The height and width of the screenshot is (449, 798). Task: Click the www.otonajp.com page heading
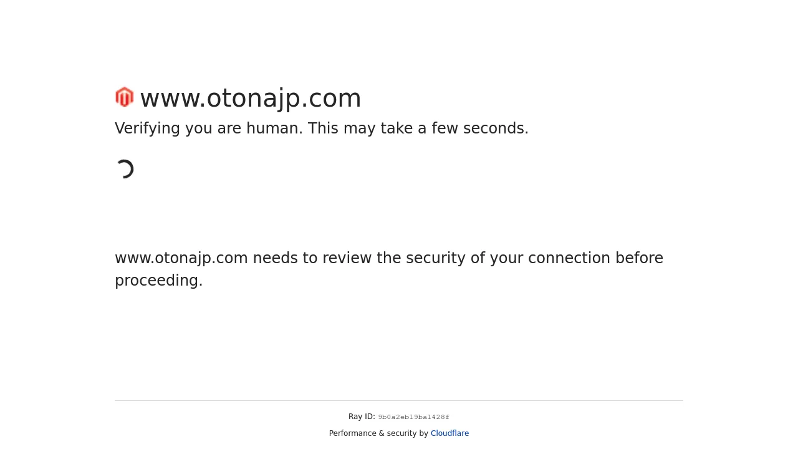250,99
